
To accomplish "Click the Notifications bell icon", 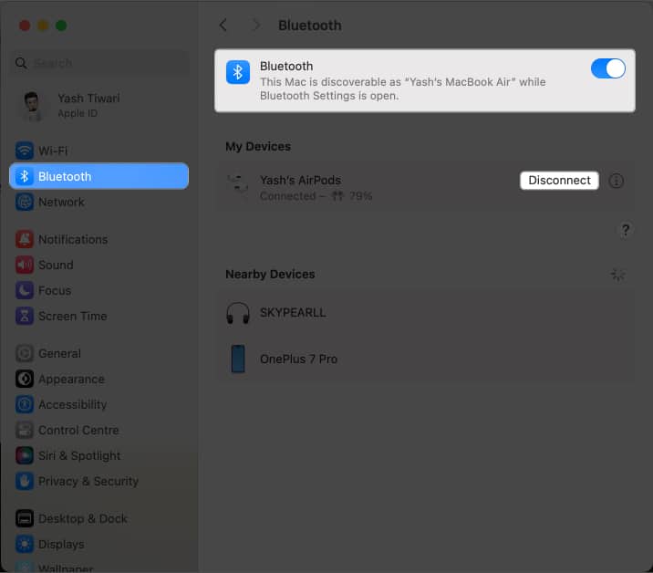I will tap(25, 240).
